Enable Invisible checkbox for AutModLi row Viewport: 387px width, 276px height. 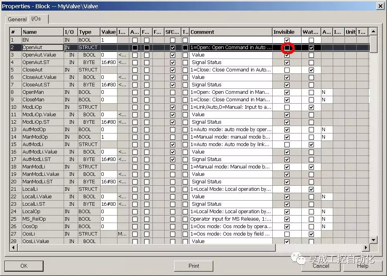tap(287, 144)
